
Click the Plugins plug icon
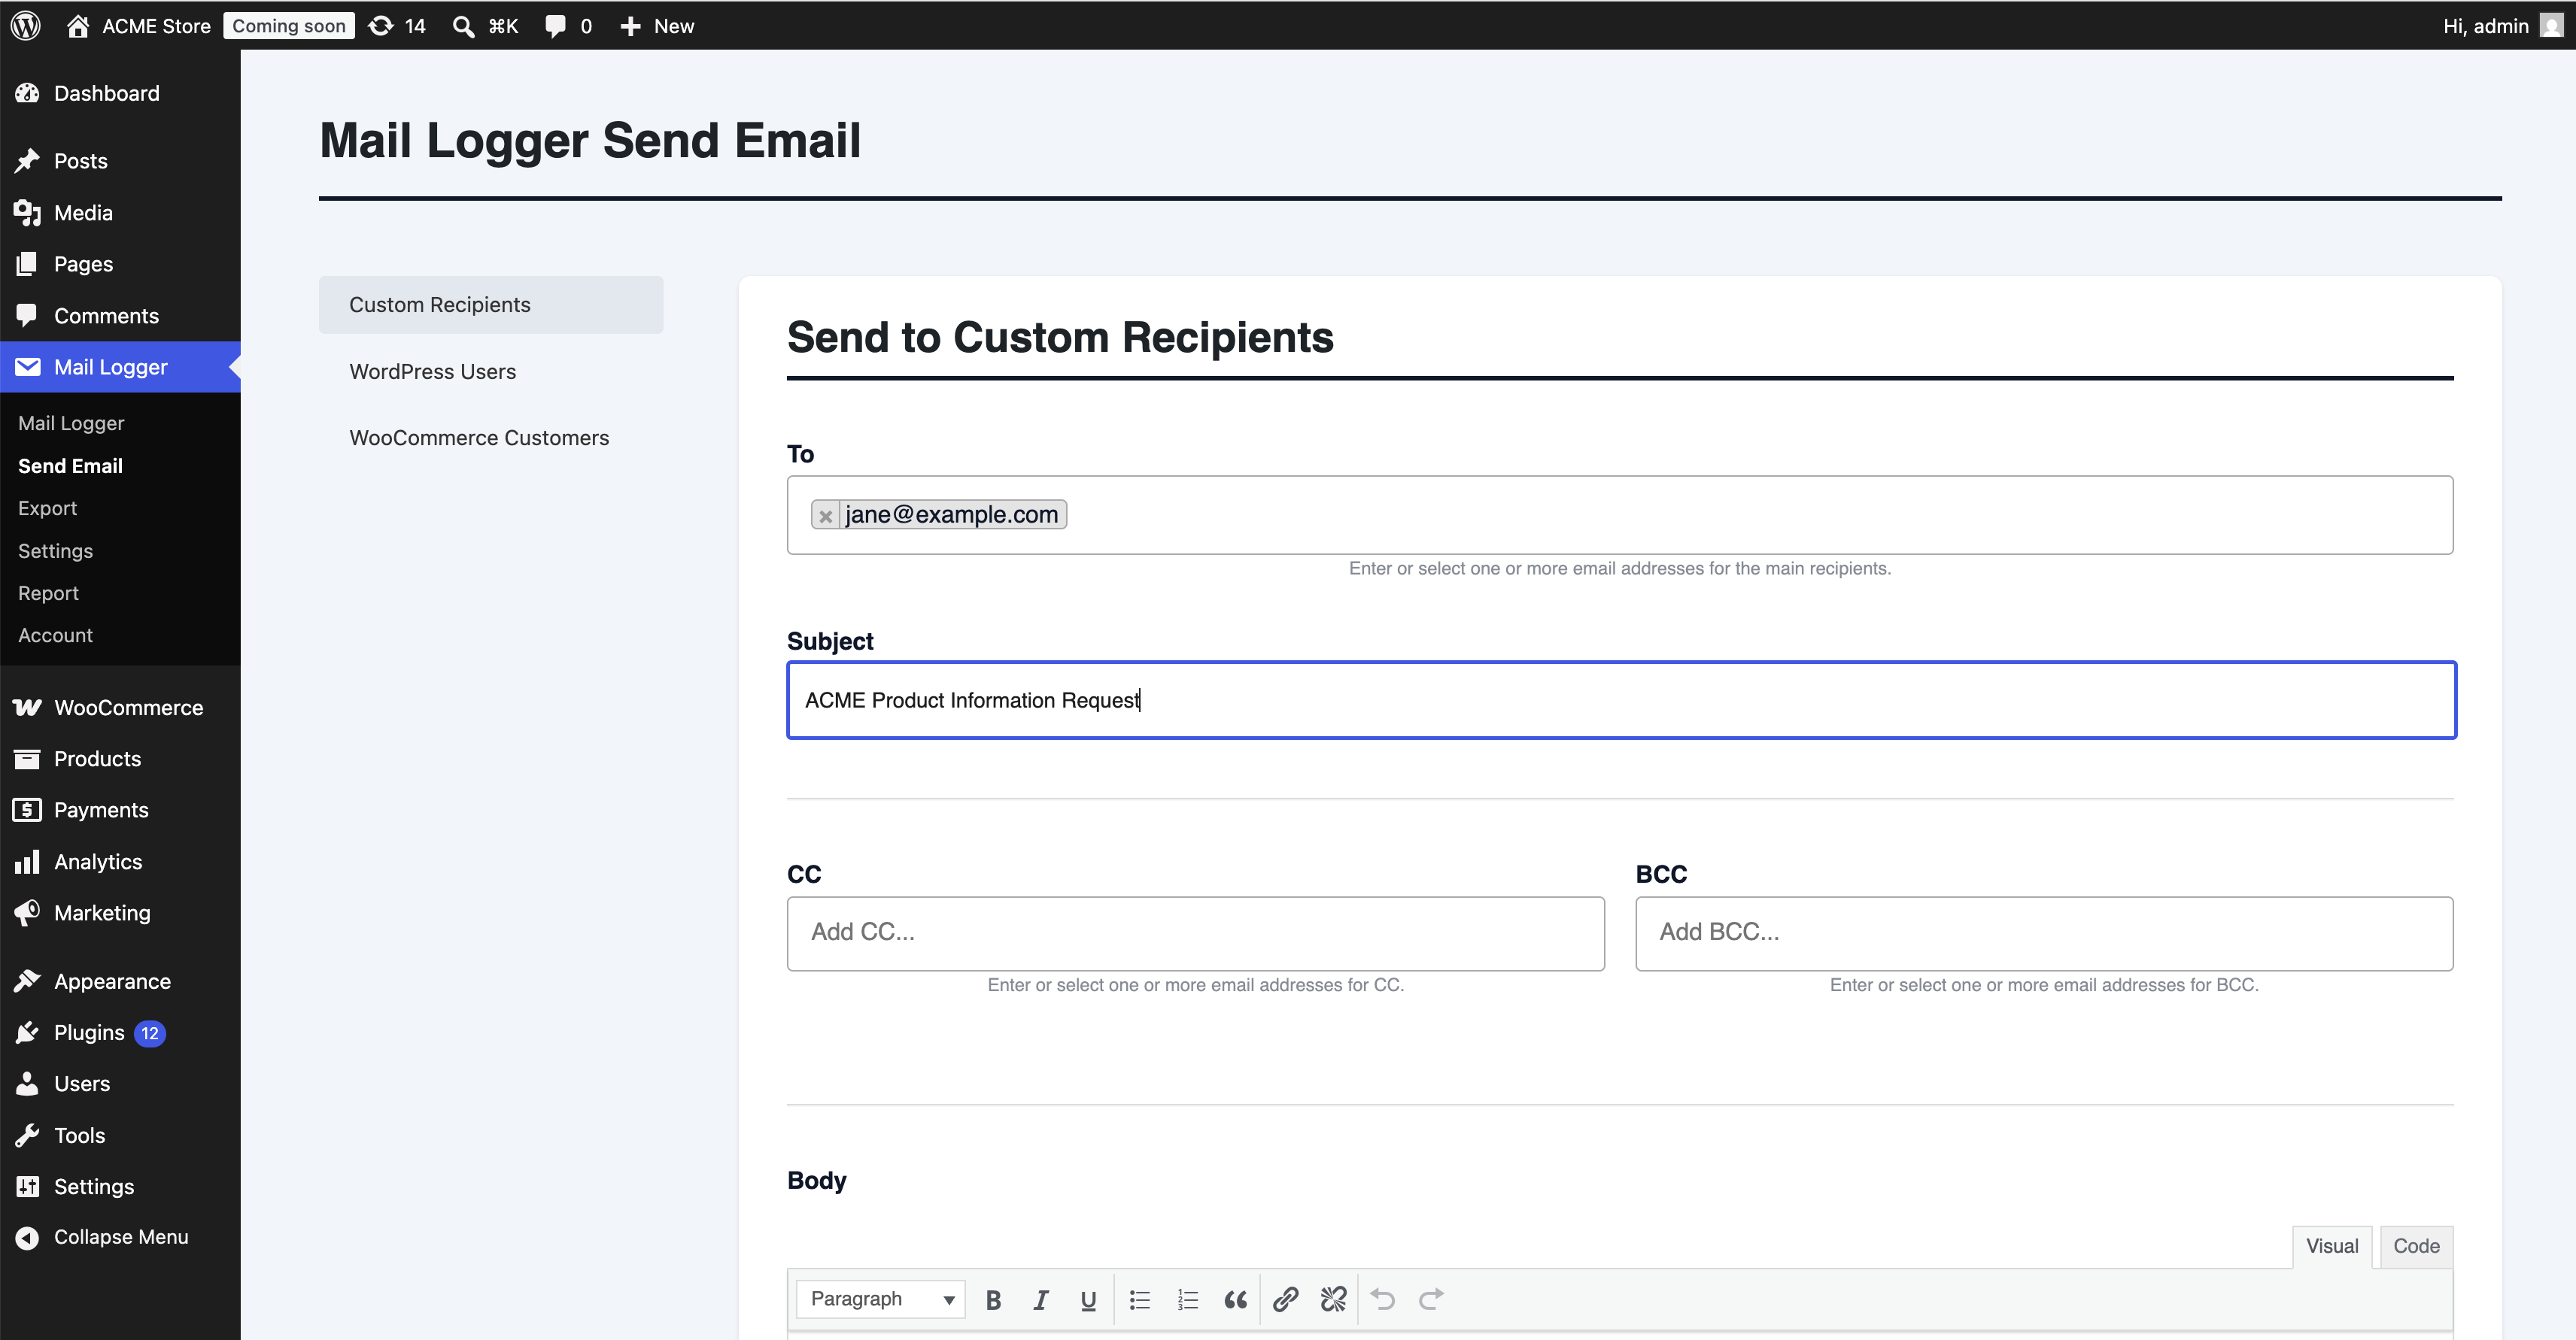[x=27, y=1032]
